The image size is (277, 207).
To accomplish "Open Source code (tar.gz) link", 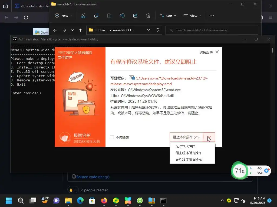I will tap(93, 177).
